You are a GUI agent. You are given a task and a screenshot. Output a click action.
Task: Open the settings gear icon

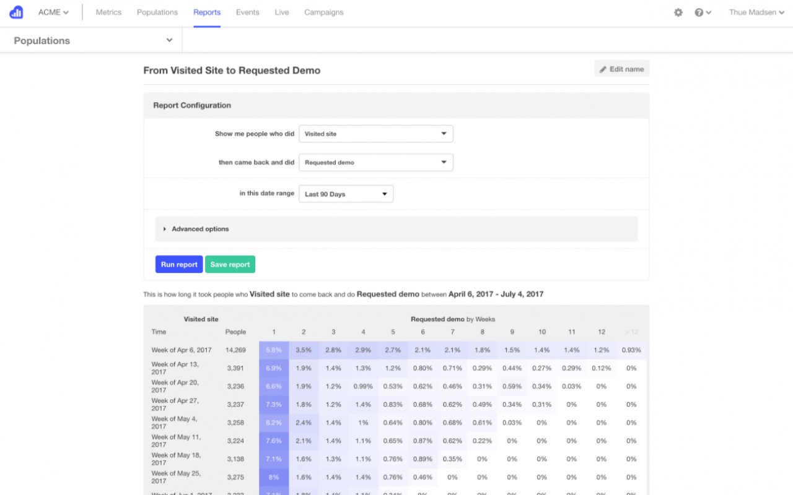point(678,12)
